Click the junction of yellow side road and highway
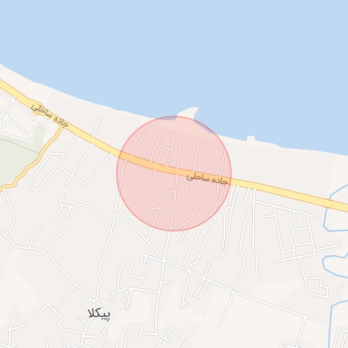Screen dimensions: 348x348 point(62,128)
